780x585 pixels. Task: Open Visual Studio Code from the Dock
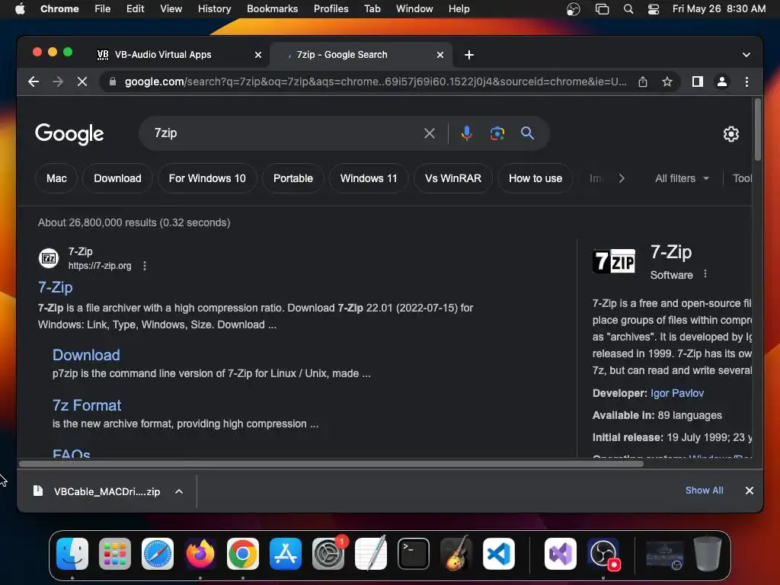pos(498,554)
